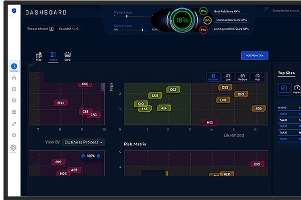Open the Dashboard clock icon in sidebar
Viewport: 301px width, 200px height.
(14, 66)
